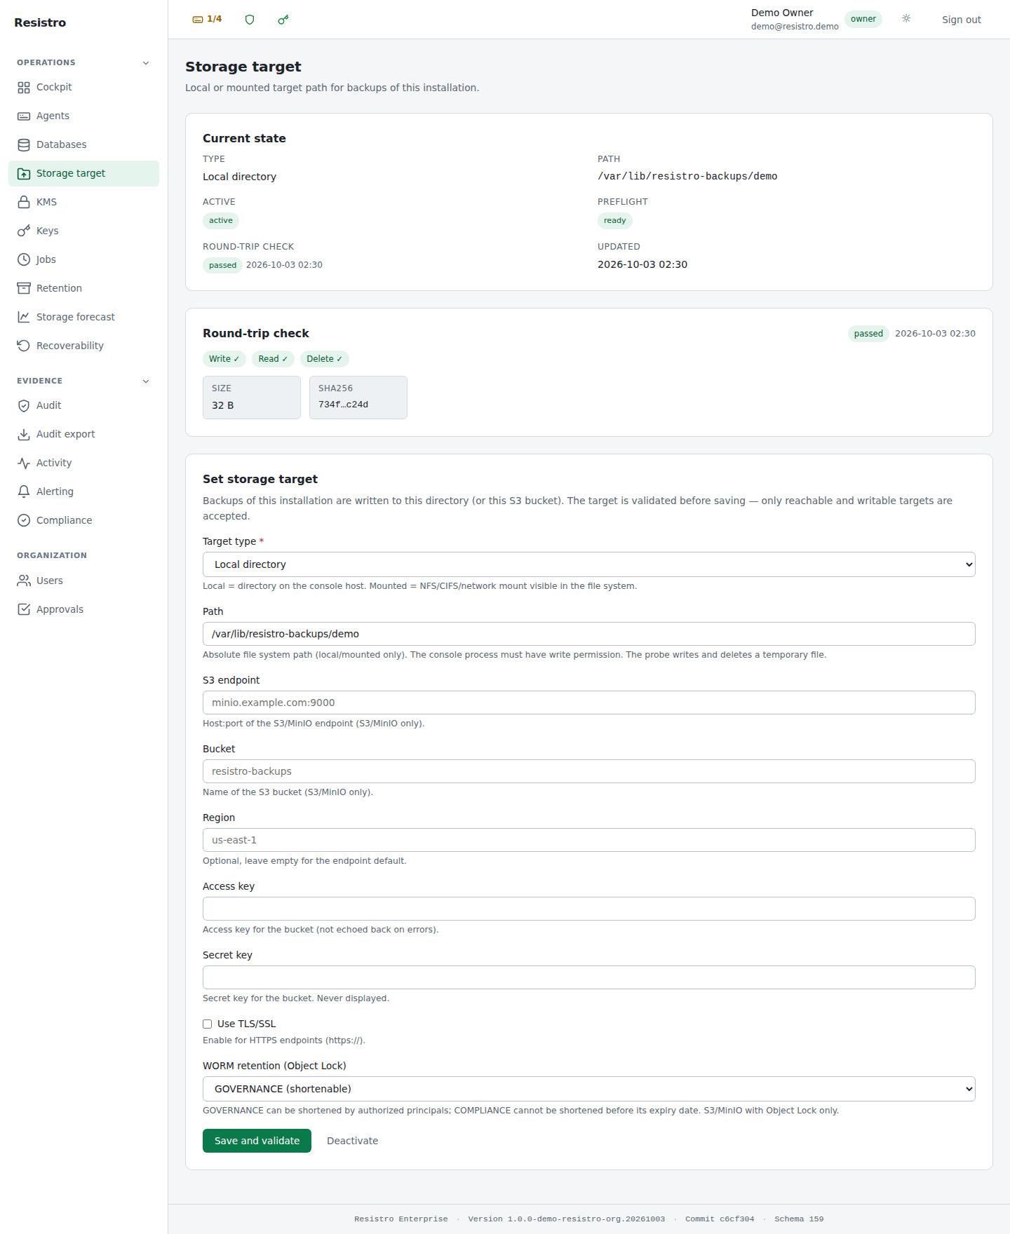Open the KMS lock icon
Image resolution: width=1010 pixels, height=1234 pixels.
pos(24,202)
